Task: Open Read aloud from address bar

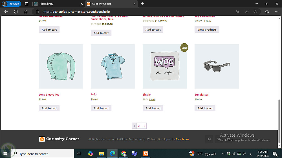Action: coord(246,12)
